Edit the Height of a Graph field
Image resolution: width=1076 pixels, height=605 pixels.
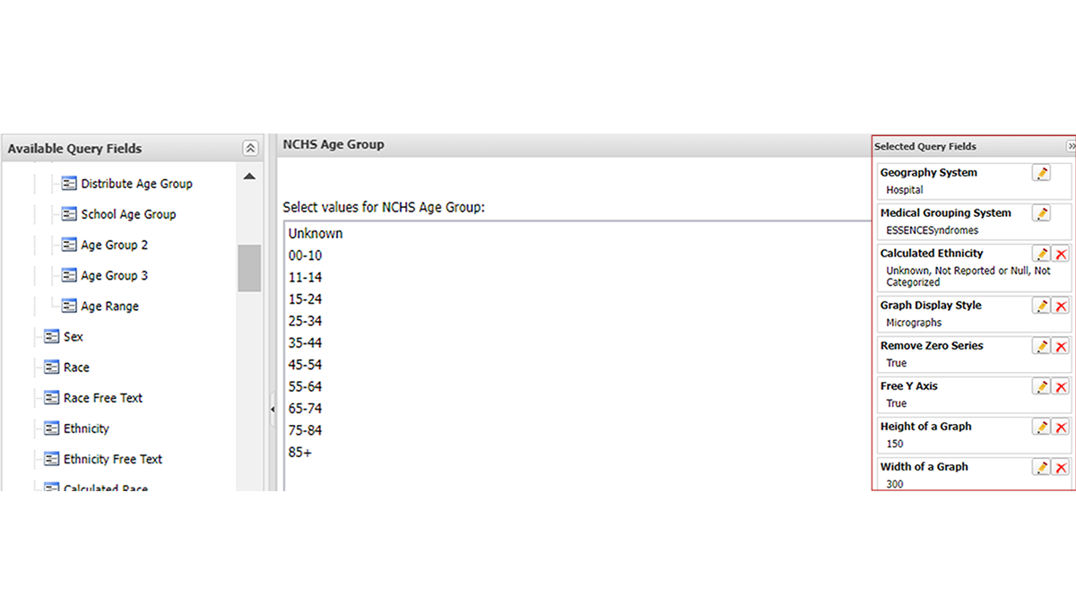pos(1041,427)
